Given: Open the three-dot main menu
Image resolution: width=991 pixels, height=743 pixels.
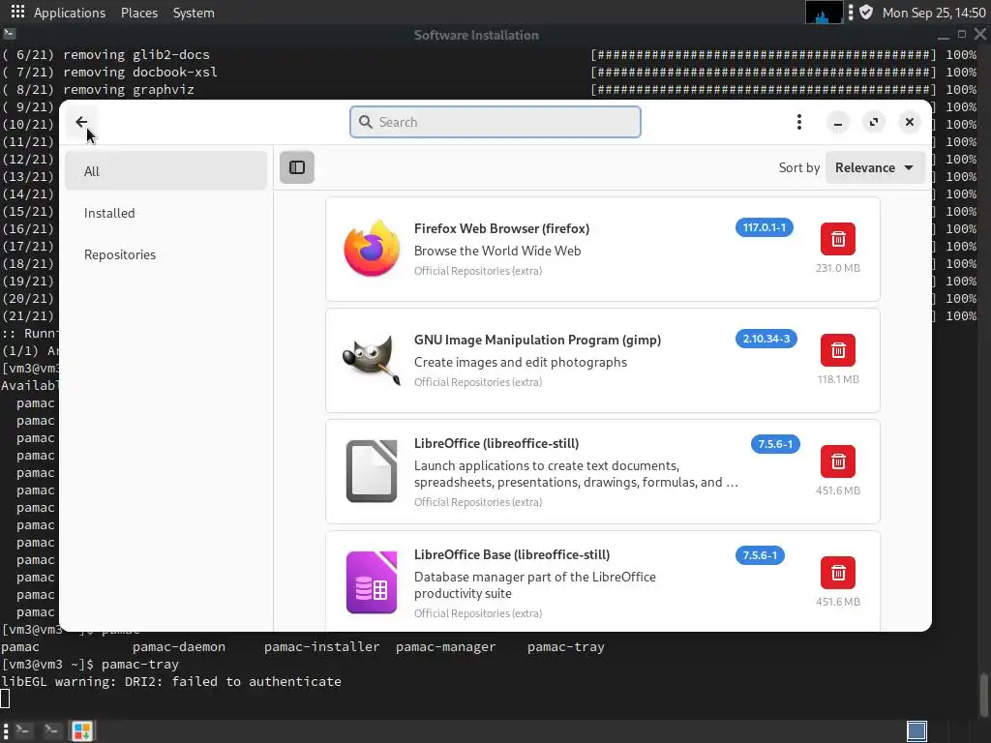Looking at the screenshot, I should click(798, 122).
